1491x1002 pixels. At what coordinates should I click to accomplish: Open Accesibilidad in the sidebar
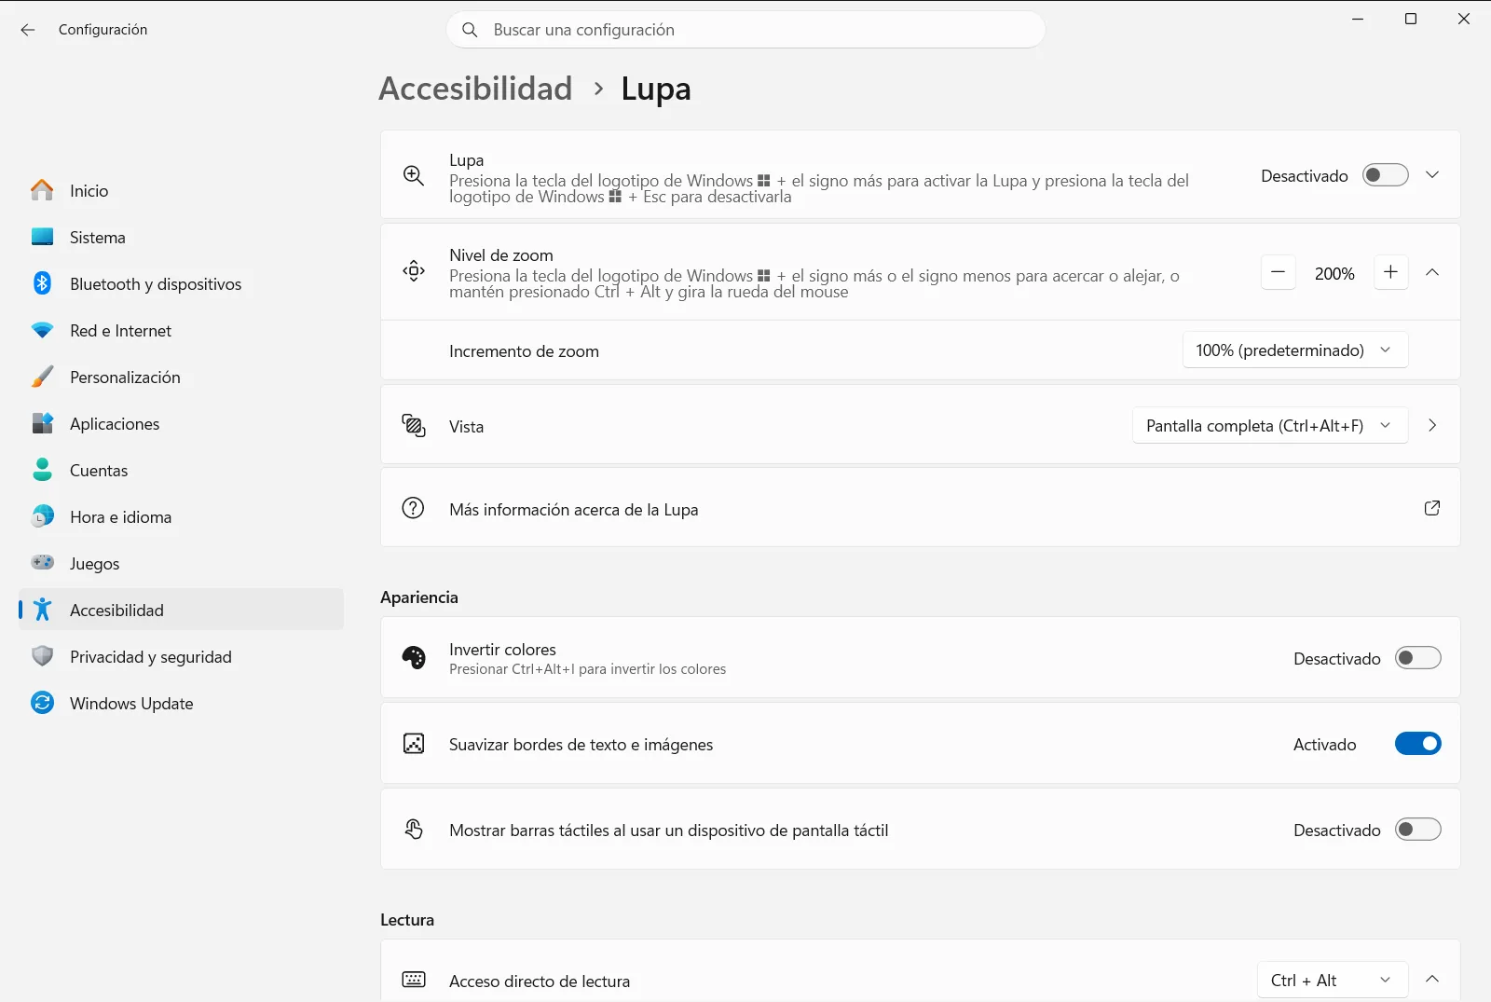(181, 610)
